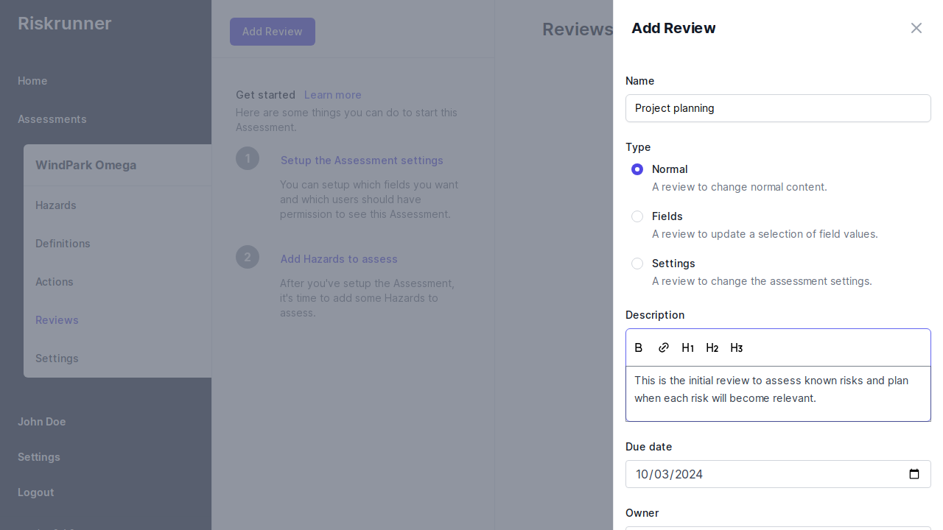Toggle bold formatting in description editor

[x=639, y=347]
